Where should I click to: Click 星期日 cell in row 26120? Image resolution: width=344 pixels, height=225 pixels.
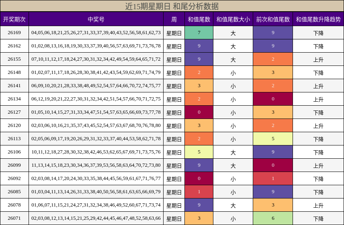[174, 126]
